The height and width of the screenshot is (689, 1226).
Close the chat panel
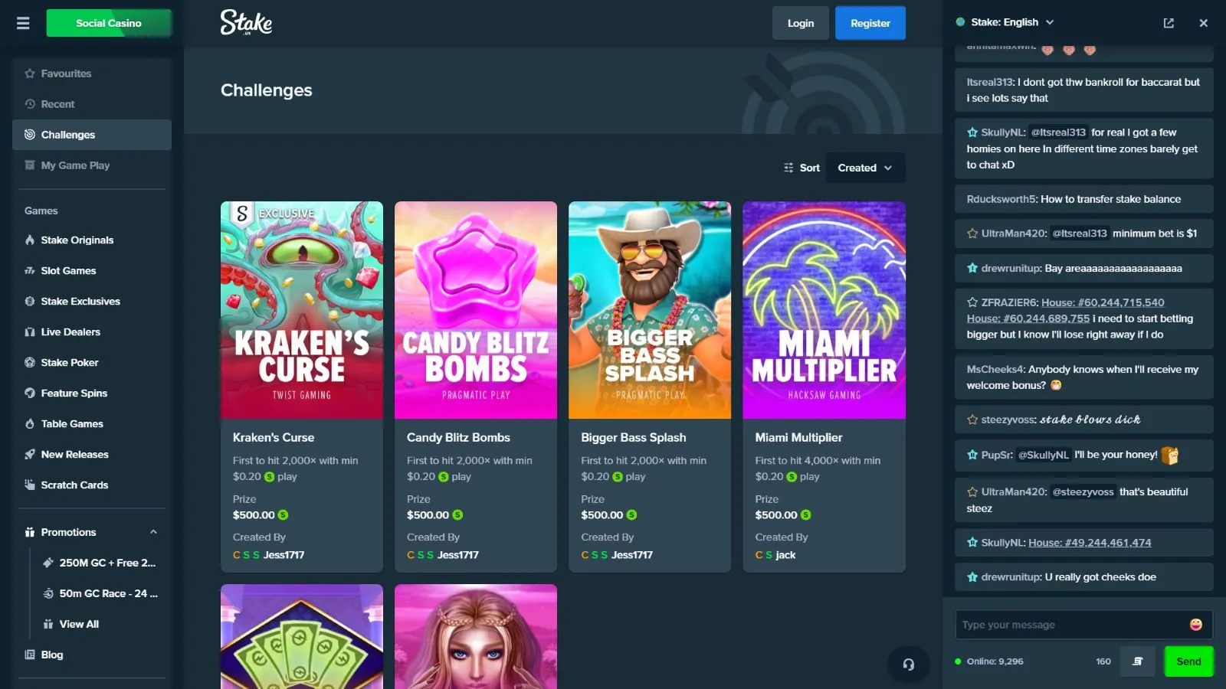tap(1204, 23)
